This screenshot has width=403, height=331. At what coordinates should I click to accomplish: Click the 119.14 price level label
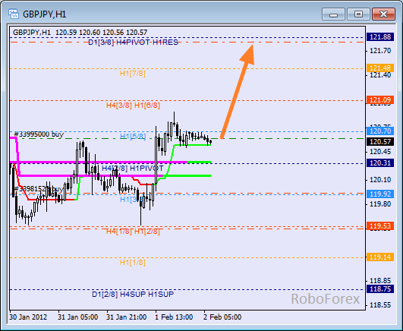[x=380, y=257]
